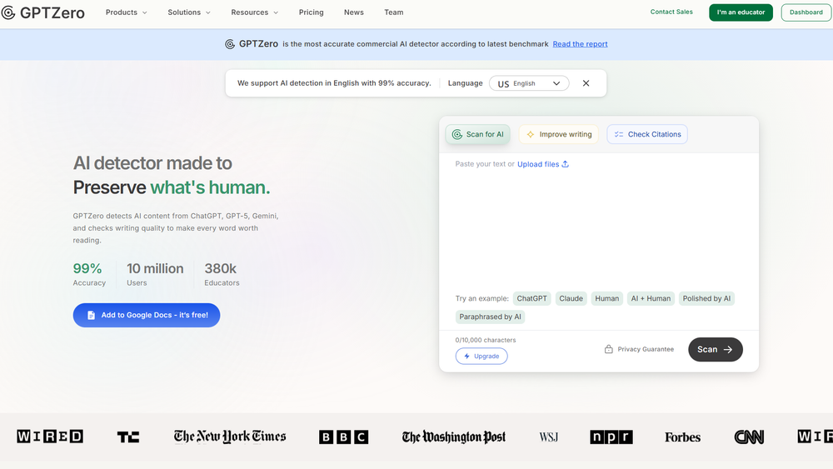Click the GPTZero banner logo icon
Viewport: 833px width, 469px height.
[230, 44]
